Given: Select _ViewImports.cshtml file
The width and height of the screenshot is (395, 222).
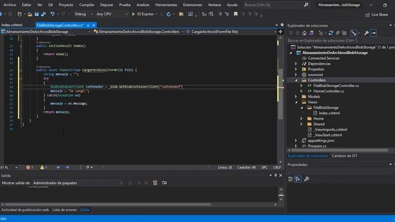Looking at the screenshot, I should [330, 129].
